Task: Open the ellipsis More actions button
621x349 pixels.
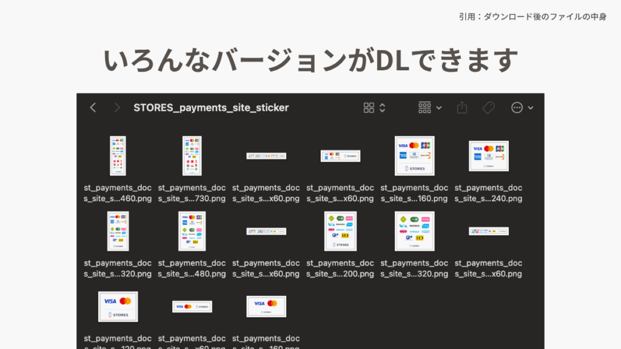Action: pyautogui.click(x=517, y=108)
